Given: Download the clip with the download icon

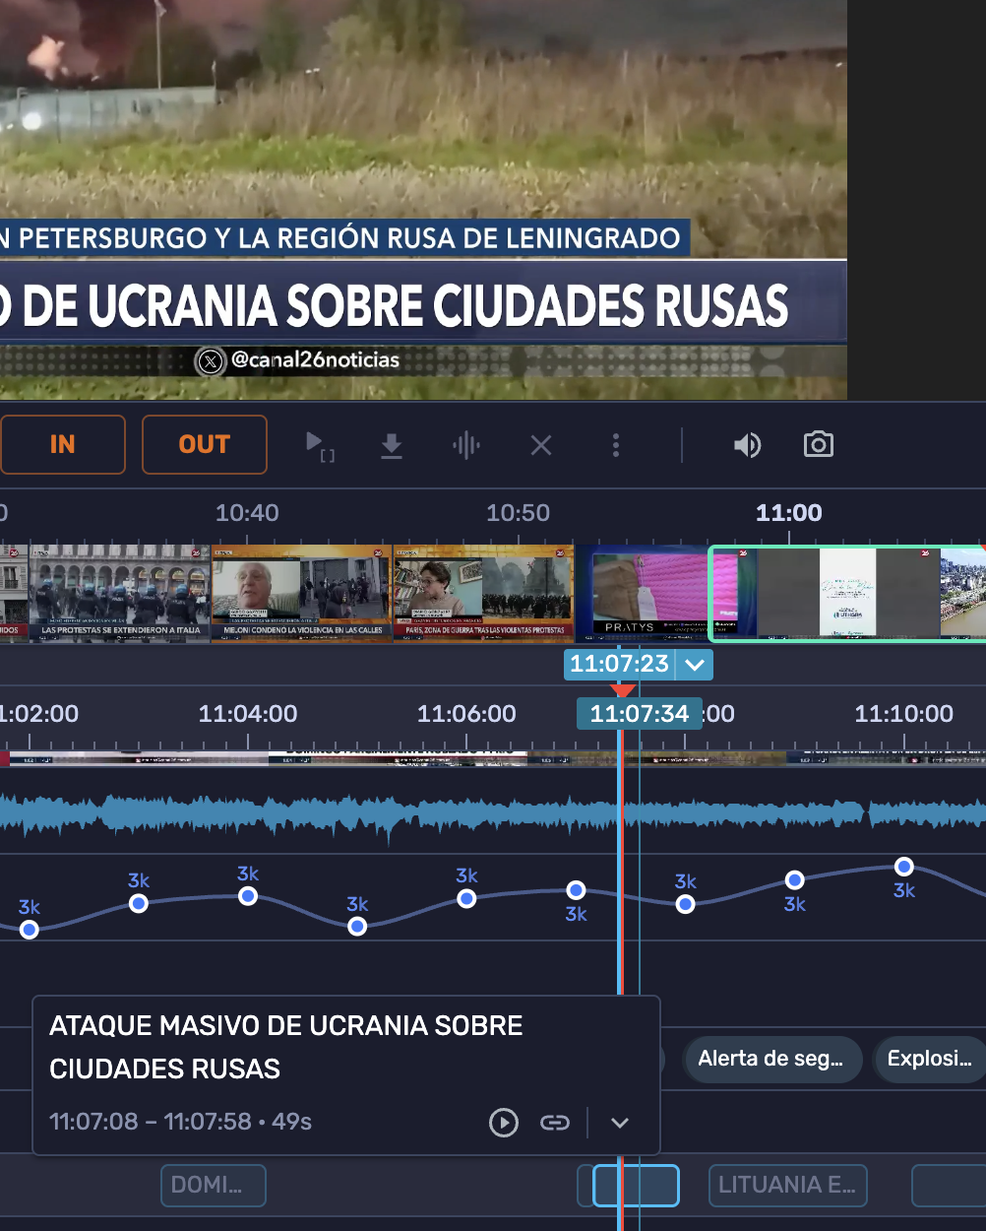Looking at the screenshot, I should [392, 445].
